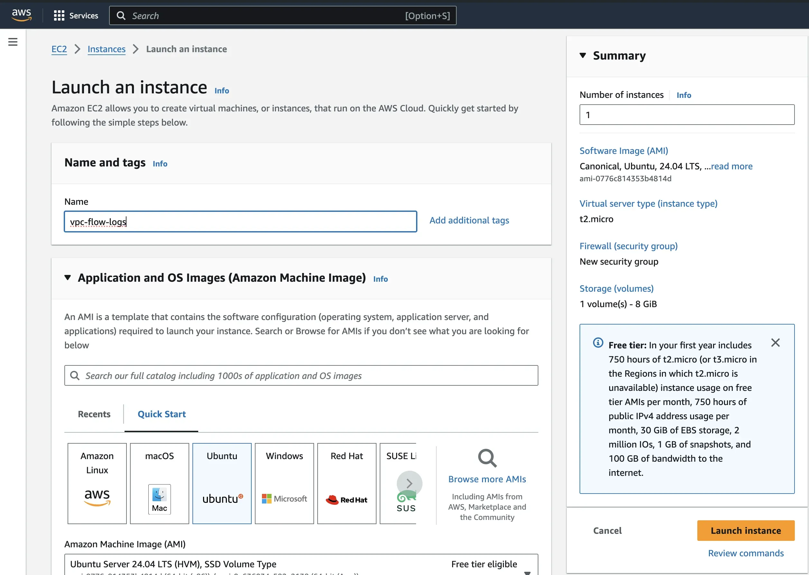Switch to the Recents tab
Image resolution: width=809 pixels, height=575 pixels.
(x=94, y=414)
